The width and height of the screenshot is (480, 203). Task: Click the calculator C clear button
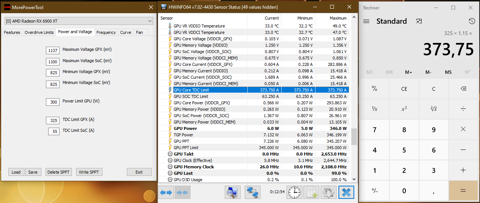pyautogui.click(x=434, y=89)
